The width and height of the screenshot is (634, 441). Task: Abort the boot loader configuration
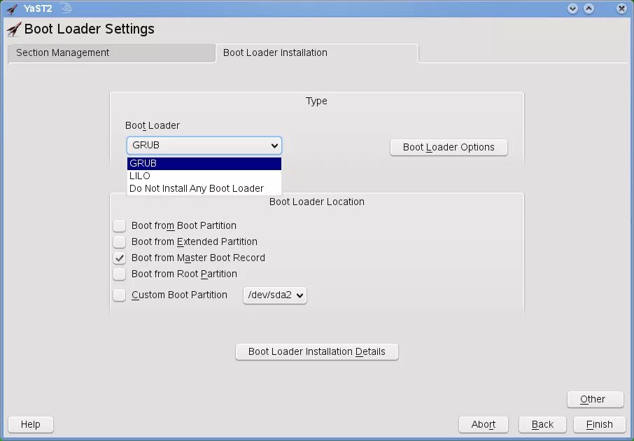483,424
